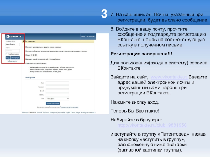Image resolution: width=210 pixels, height=157 pixels.
Task: Expand the "Пол" dropdown showing "Не выбран"
Action: pos(57,99)
